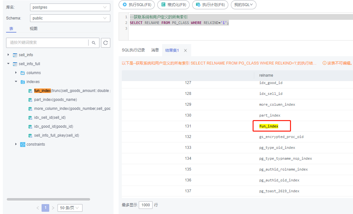Click the refresh table list icon

click(106, 43)
